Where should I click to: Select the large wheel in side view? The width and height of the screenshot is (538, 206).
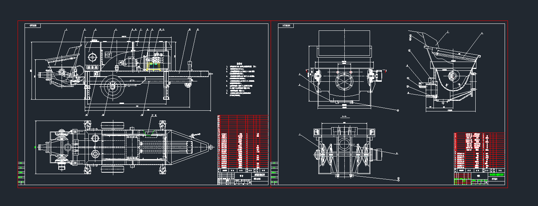coord(113,87)
